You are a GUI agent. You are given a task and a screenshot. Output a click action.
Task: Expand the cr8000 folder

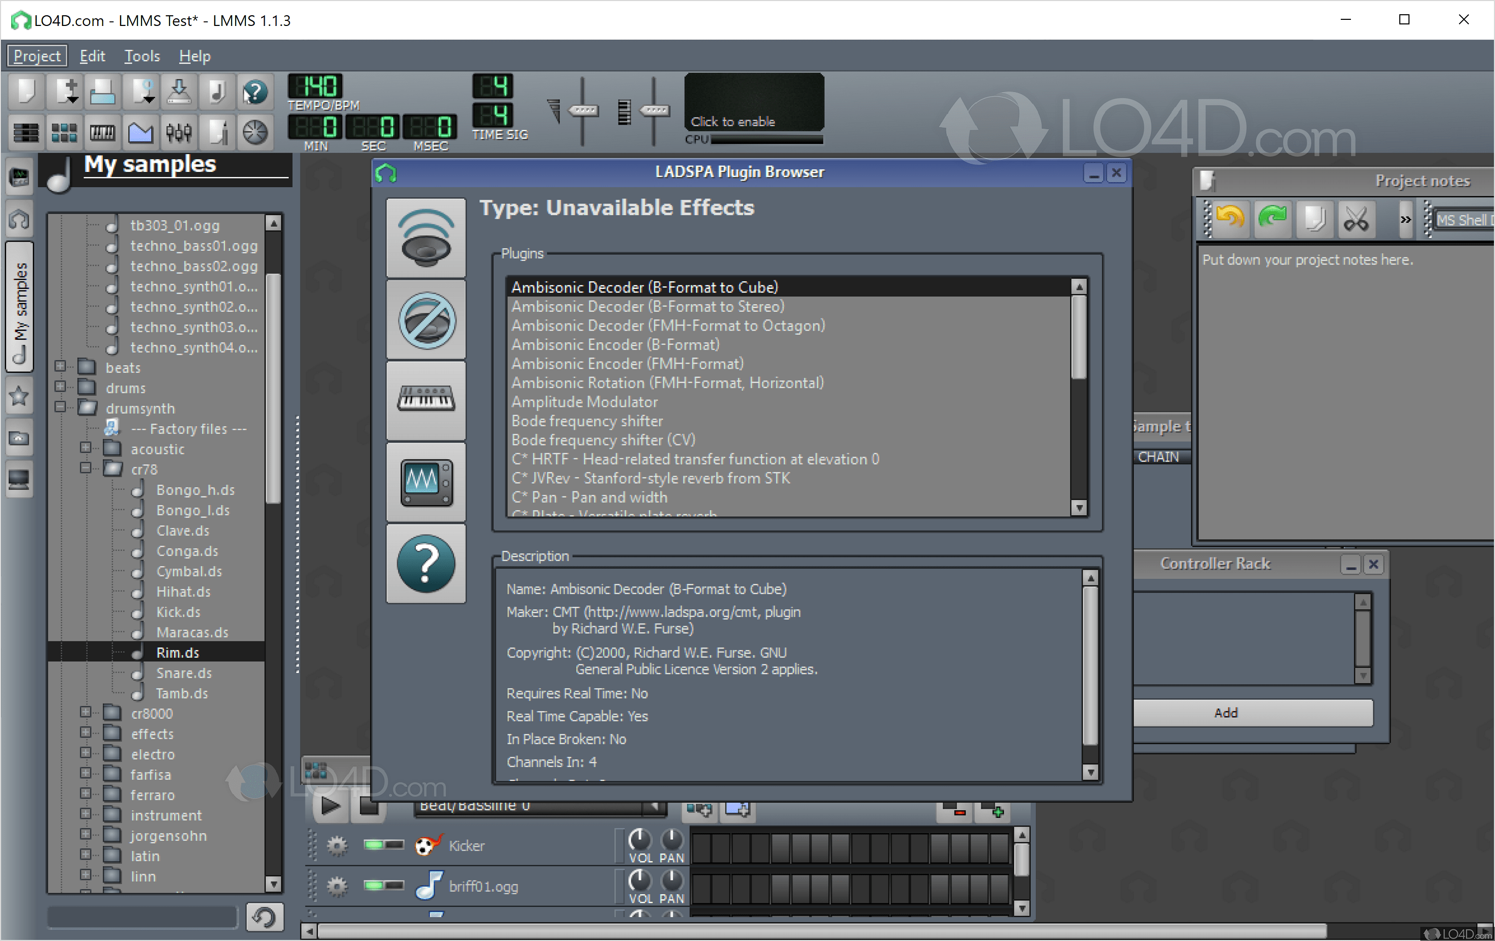[x=86, y=713]
